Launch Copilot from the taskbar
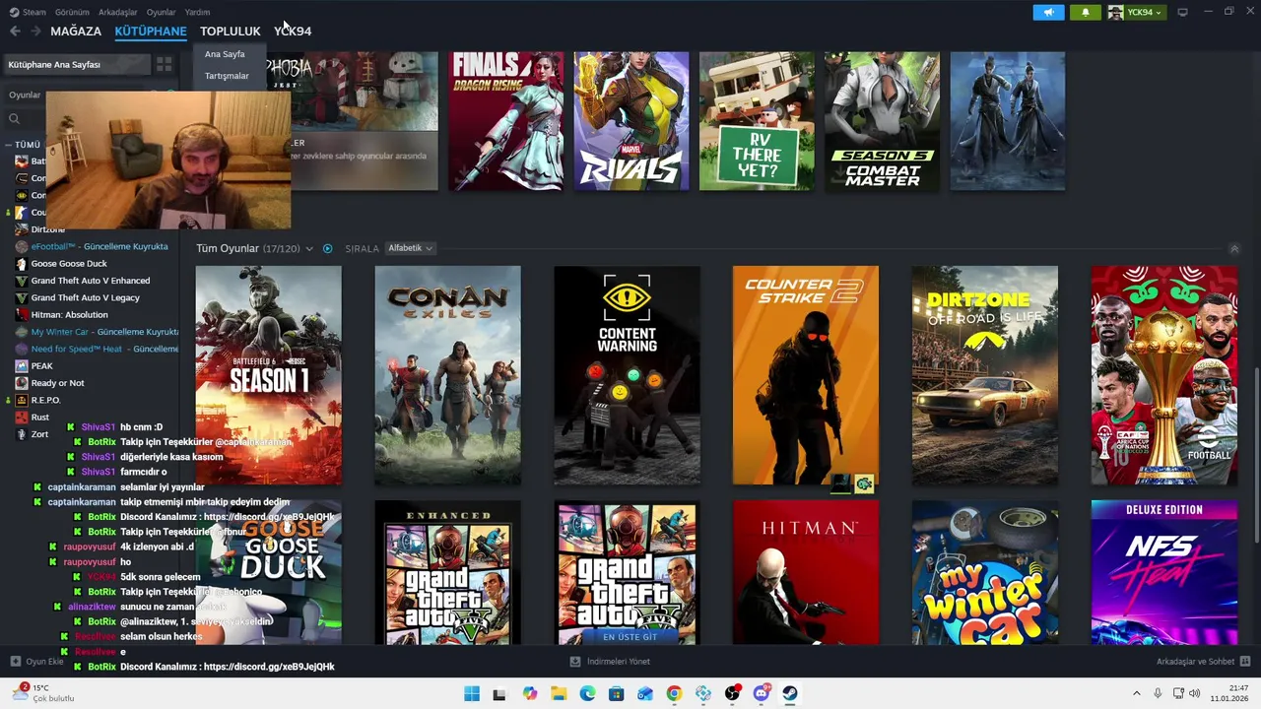Image resolution: width=1261 pixels, height=709 pixels. [530, 693]
